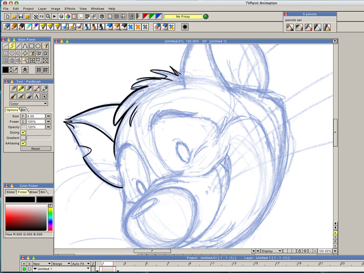Open the color wheel panel icon
364x273 pixels.
[x=68, y=16]
